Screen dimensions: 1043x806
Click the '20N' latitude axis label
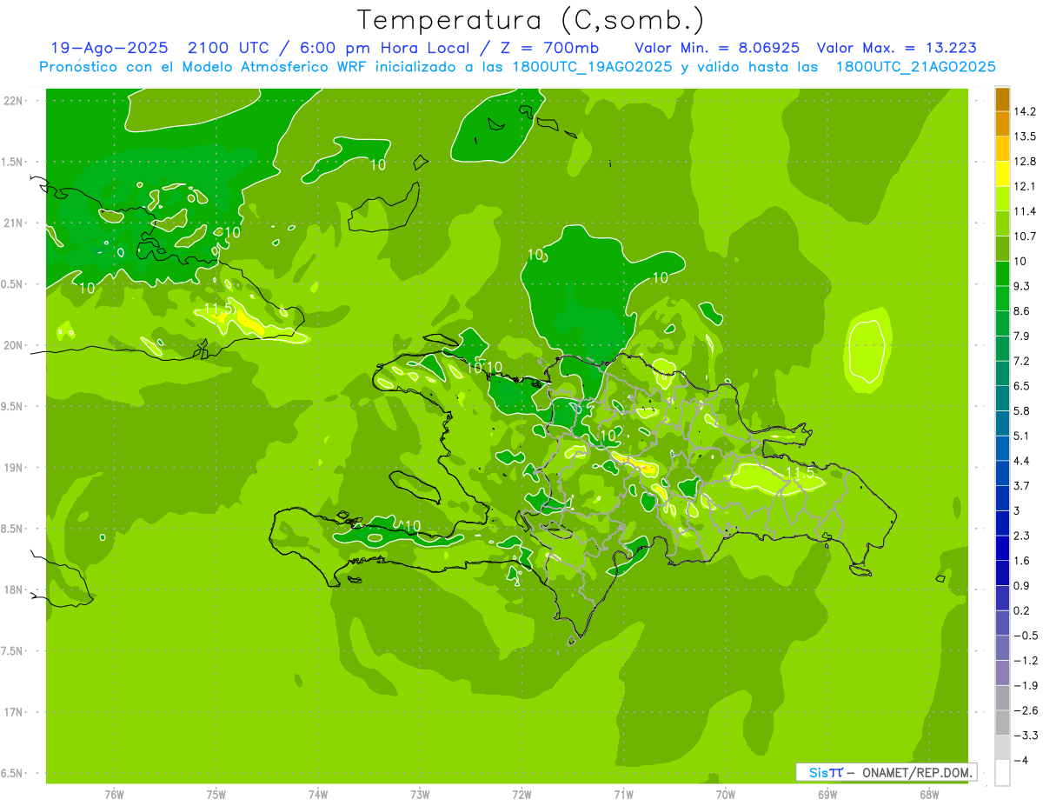point(14,345)
